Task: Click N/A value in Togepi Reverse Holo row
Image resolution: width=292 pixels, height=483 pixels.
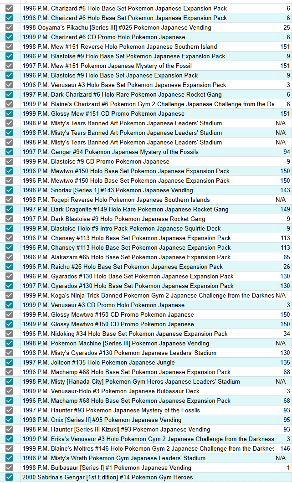Action: tap(281, 200)
